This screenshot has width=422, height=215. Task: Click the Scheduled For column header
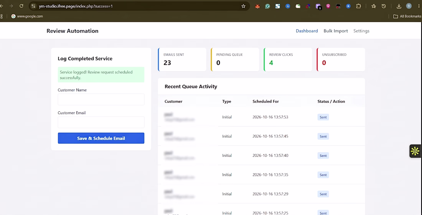point(265,101)
